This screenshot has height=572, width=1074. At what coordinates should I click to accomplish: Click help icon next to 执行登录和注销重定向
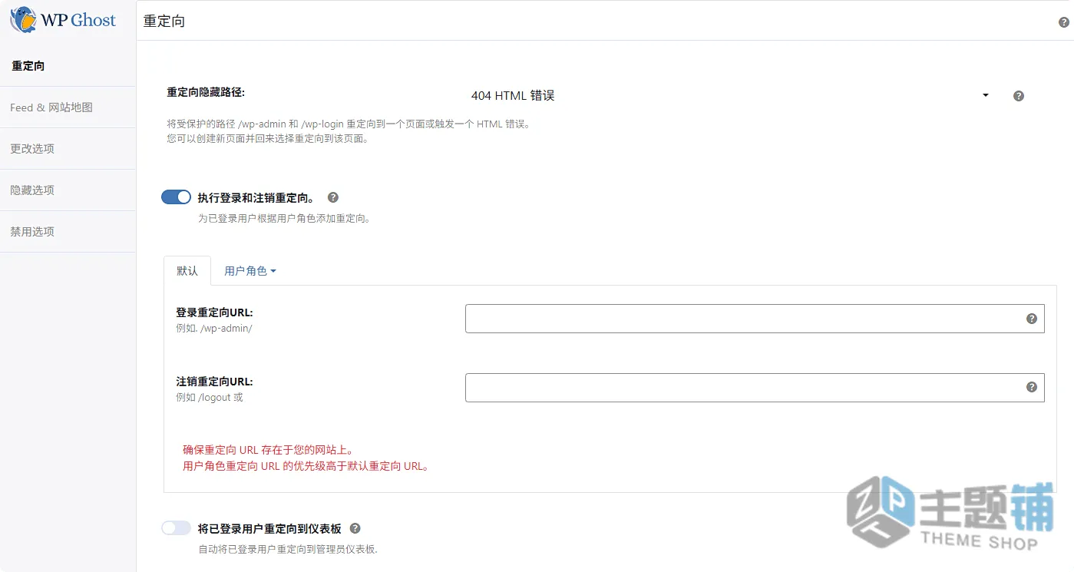[333, 197]
